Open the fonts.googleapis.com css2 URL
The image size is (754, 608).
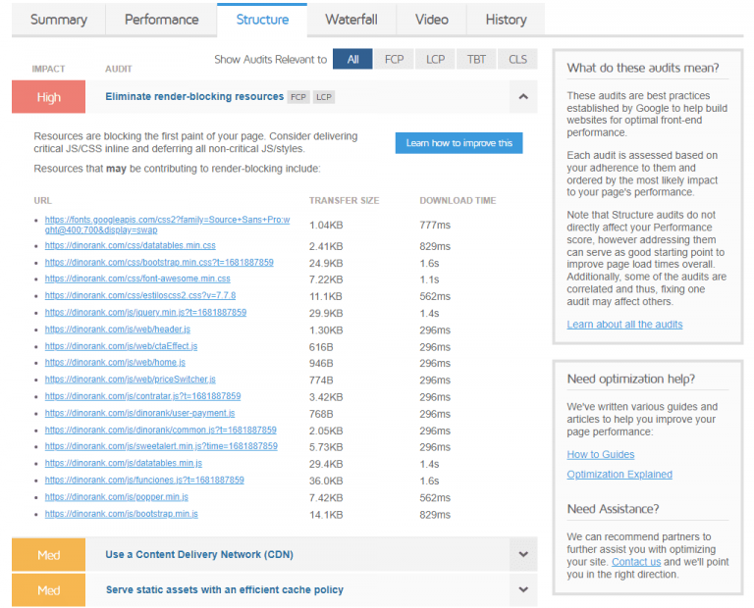[167, 225]
